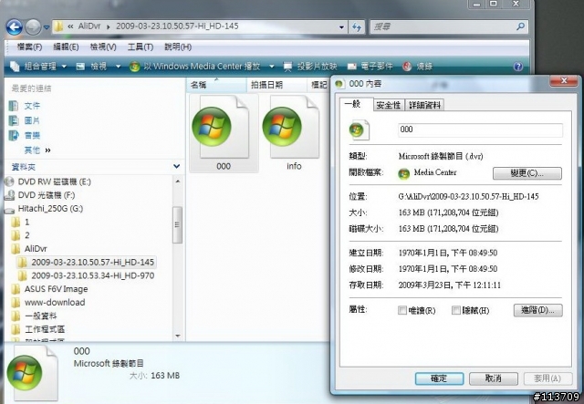584x404 pixels.
Task: Open the 檔案(F) menu
Action: point(29,47)
